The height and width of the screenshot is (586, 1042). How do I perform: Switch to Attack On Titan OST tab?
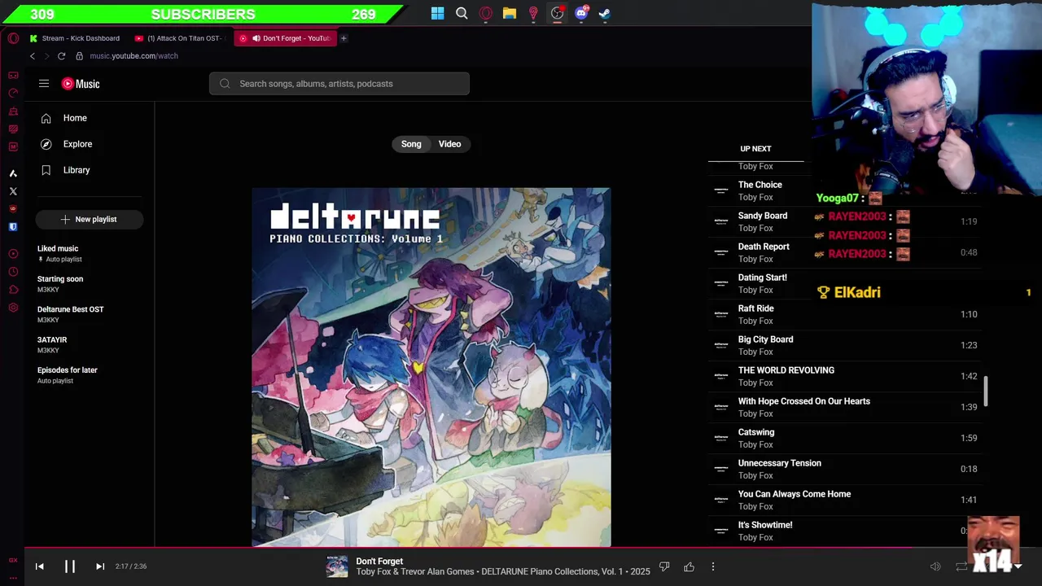tap(179, 38)
